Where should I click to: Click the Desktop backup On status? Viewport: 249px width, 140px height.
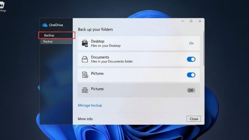click(191, 43)
